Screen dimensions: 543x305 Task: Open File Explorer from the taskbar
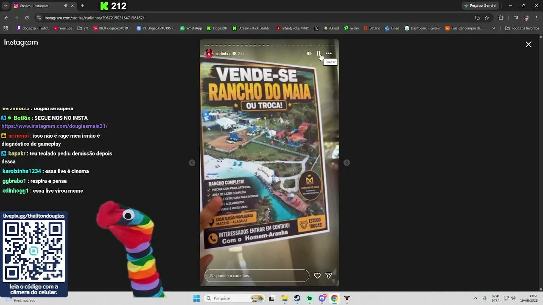click(x=285, y=298)
